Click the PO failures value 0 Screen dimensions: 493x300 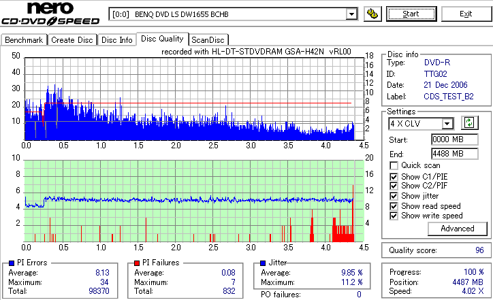pyautogui.click(x=359, y=295)
